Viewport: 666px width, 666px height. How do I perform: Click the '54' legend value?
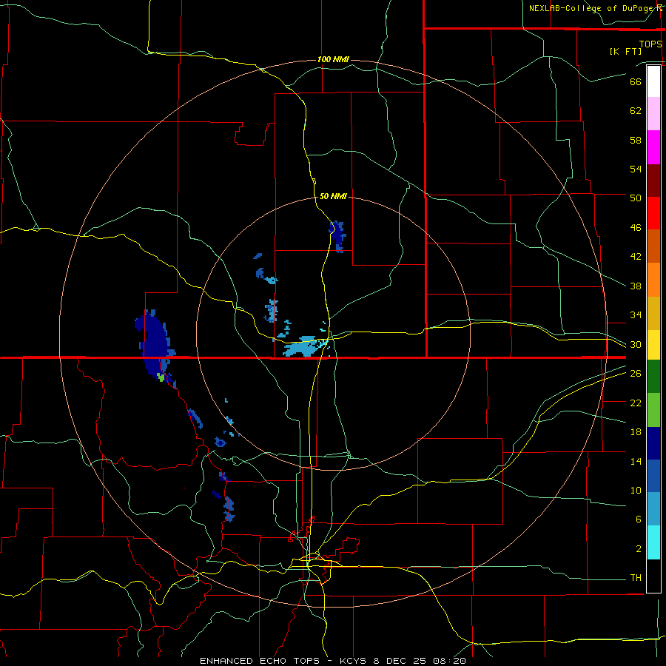click(x=636, y=169)
